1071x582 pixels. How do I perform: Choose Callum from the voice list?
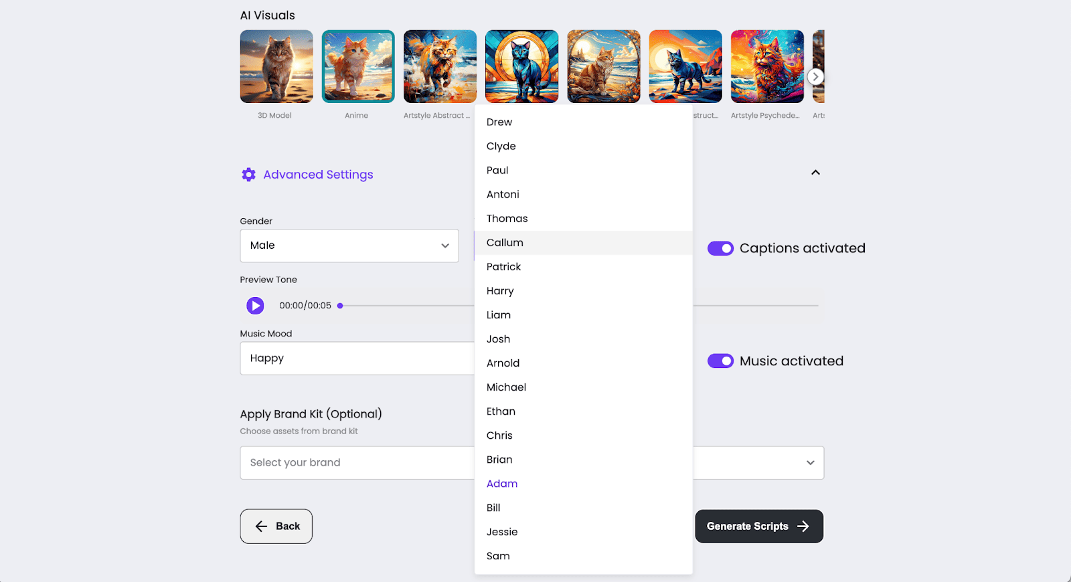(505, 243)
